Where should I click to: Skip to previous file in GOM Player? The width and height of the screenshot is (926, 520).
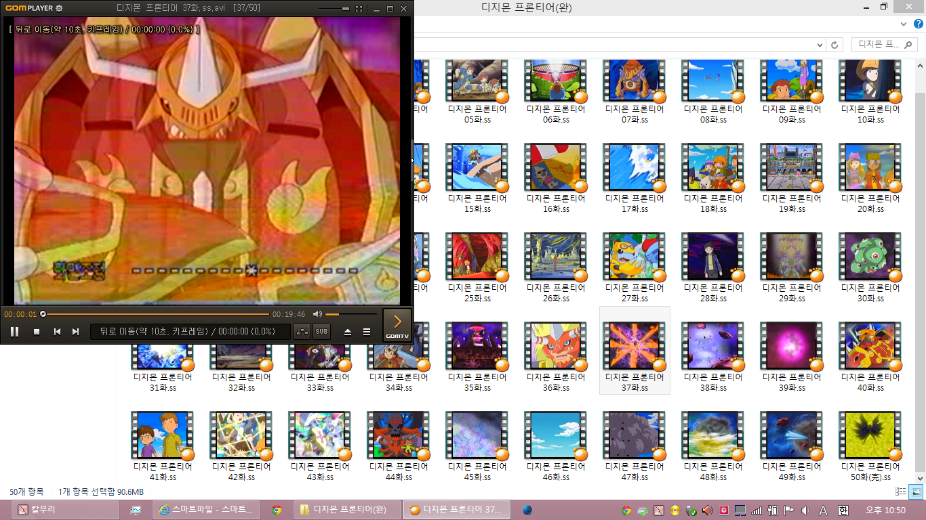click(x=57, y=332)
